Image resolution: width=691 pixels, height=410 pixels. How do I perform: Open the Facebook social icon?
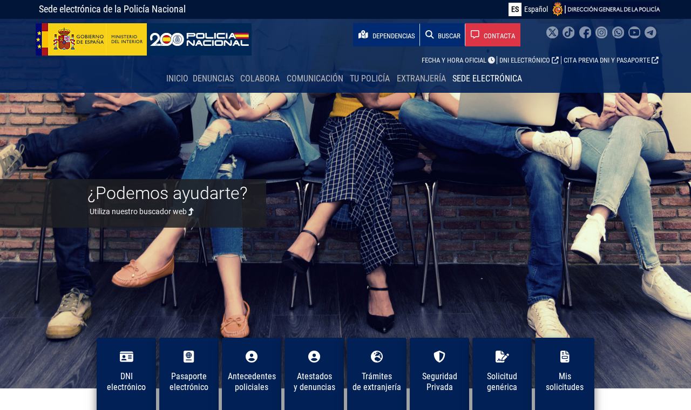585,32
